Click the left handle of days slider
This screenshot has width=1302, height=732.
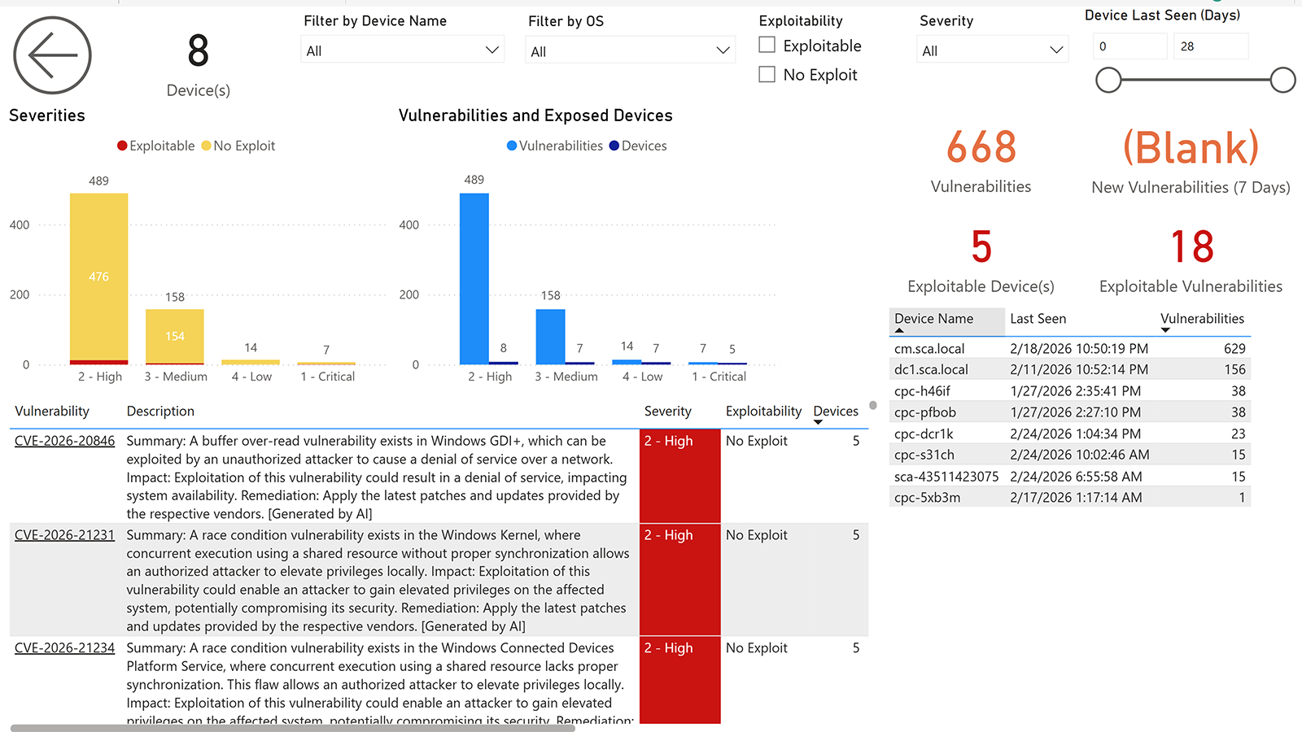[x=1108, y=80]
